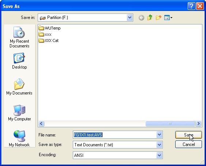The image size is (206, 166).
Task: Expand the File name dropdown arrow
Action: (x=159, y=135)
